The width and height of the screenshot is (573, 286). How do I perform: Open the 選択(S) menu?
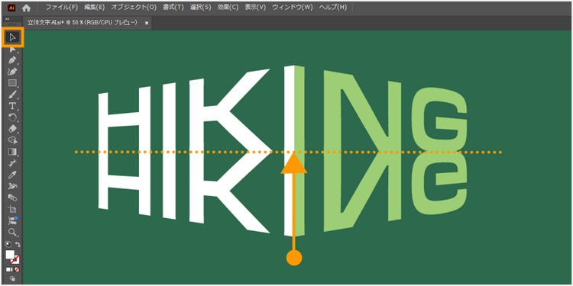(x=201, y=8)
